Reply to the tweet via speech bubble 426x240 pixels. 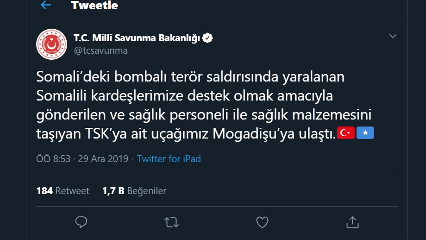tap(81, 222)
